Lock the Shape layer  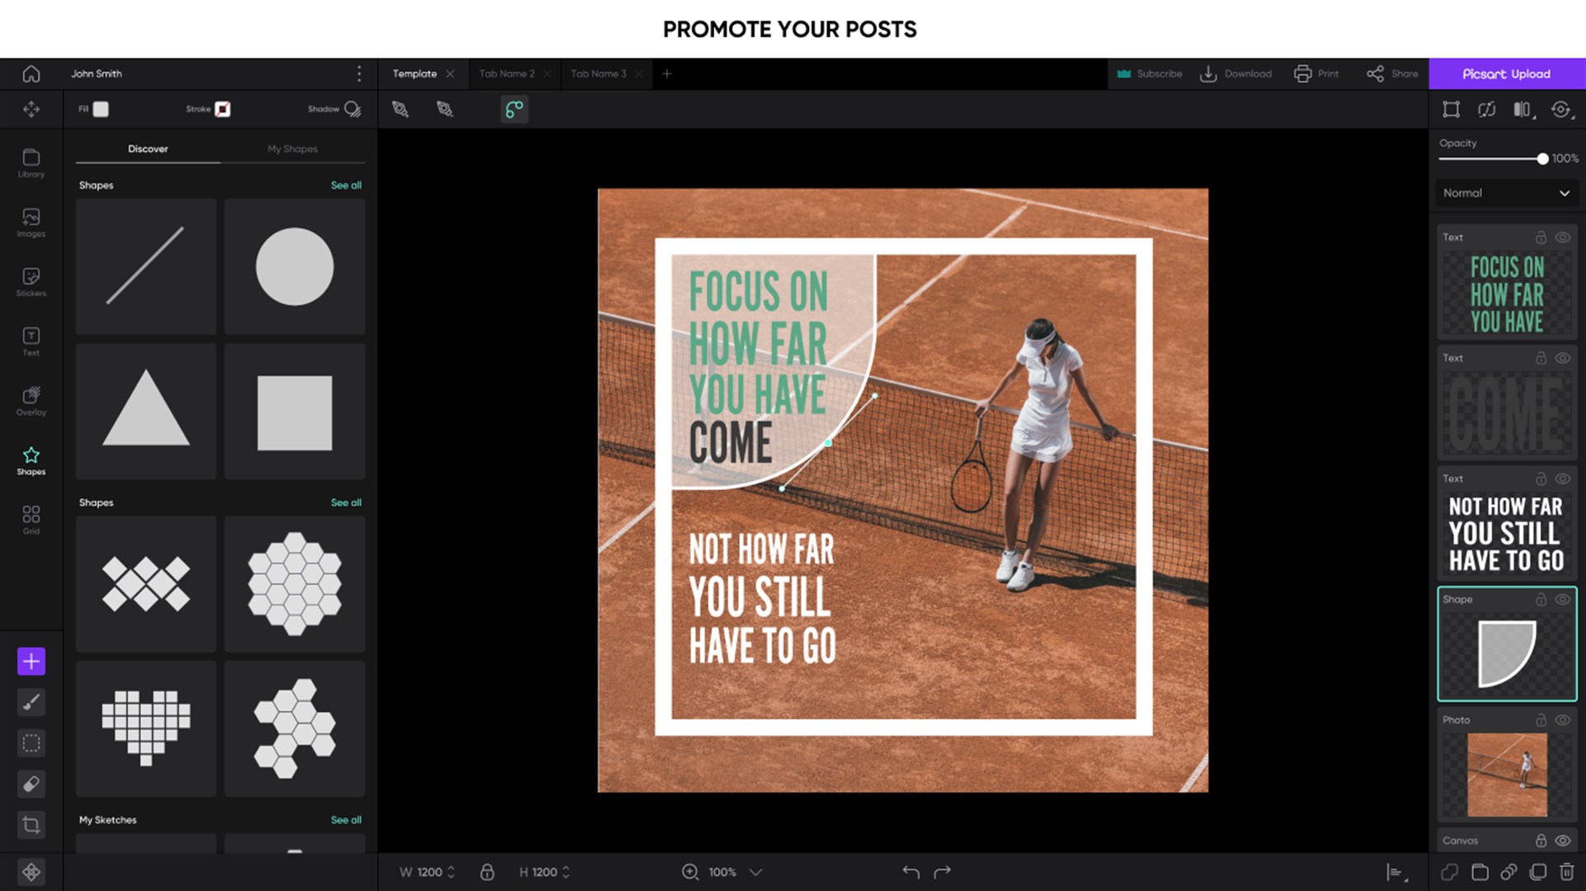(1541, 600)
